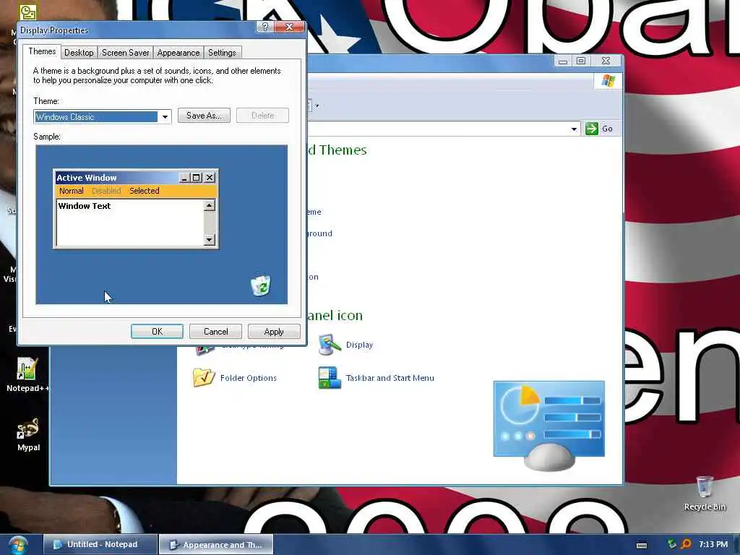
Task: Click the Save As button
Action: pos(204,115)
